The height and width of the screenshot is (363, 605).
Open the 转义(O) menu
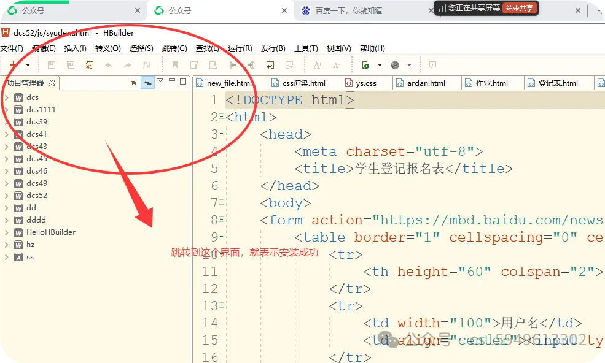[107, 48]
